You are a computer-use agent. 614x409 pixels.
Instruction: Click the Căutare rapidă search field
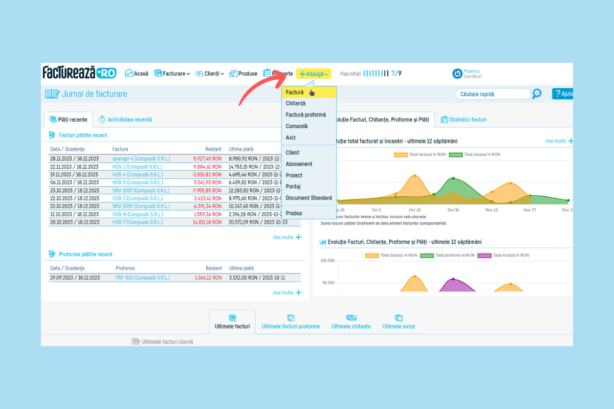[x=492, y=94]
